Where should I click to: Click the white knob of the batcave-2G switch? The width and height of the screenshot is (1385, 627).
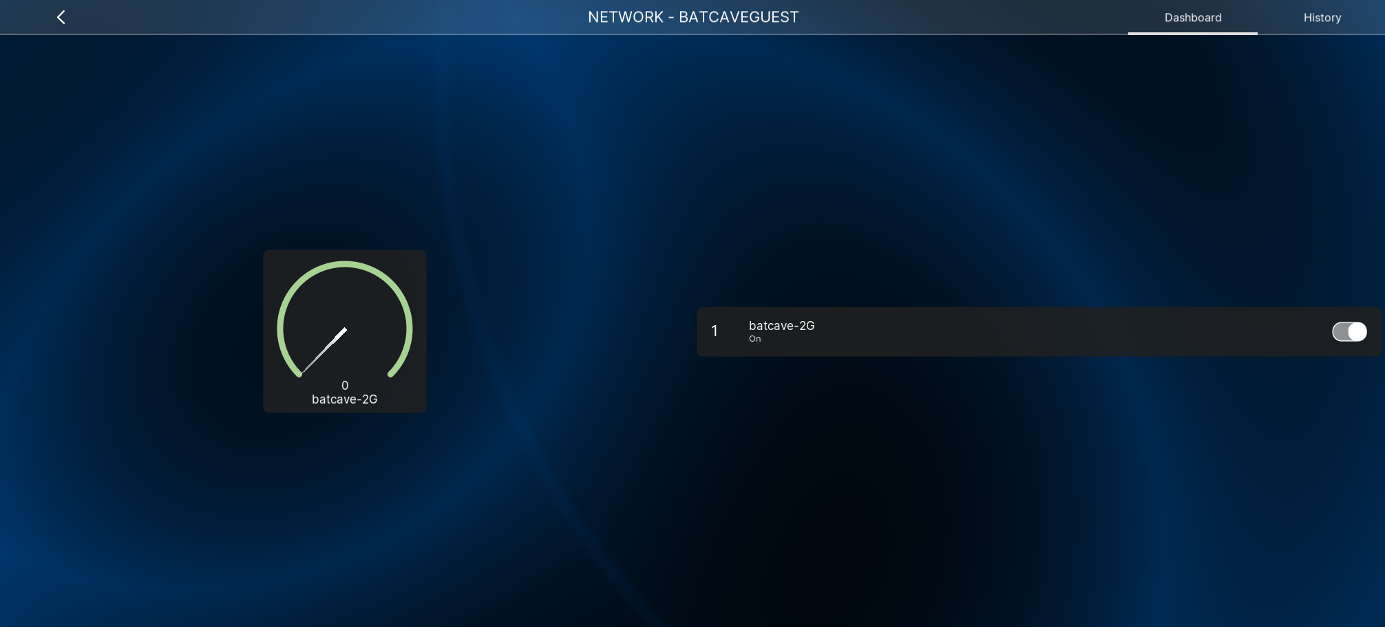tap(1357, 331)
